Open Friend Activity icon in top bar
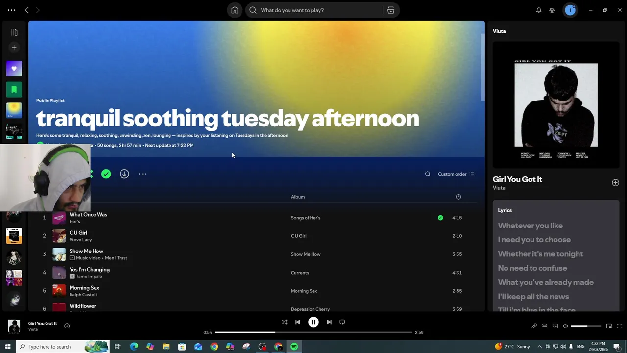This screenshot has height=353, width=627. pos(552,10)
